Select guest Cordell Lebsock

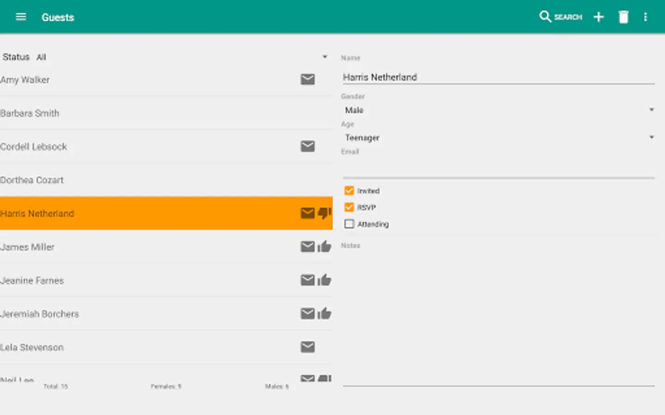pyautogui.click(x=166, y=146)
